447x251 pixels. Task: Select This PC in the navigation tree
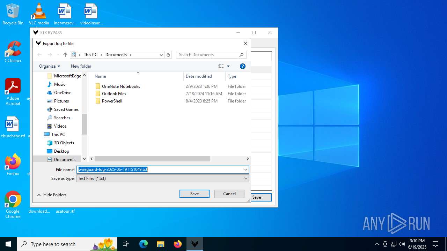pyautogui.click(x=54, y=135)
